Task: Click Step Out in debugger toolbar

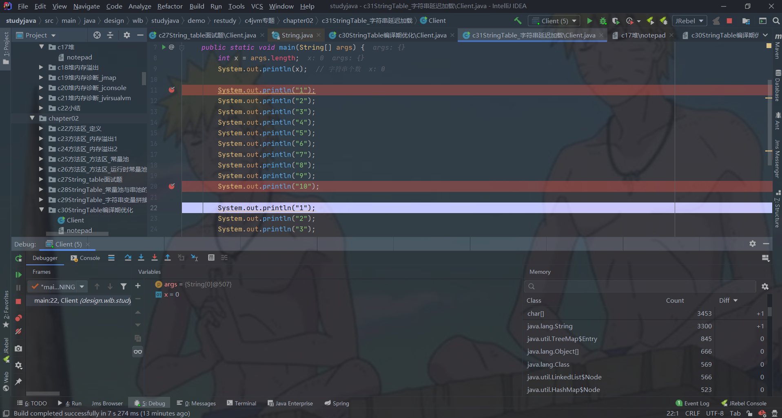Action: (x=168, y=257)
